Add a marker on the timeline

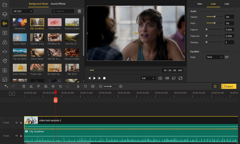pos(85,87)
